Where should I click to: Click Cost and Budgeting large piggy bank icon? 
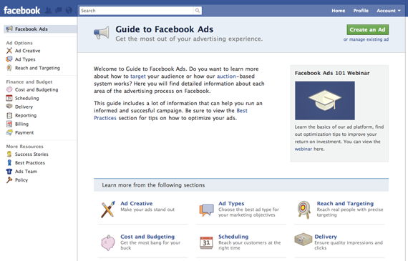click(108, 242)
